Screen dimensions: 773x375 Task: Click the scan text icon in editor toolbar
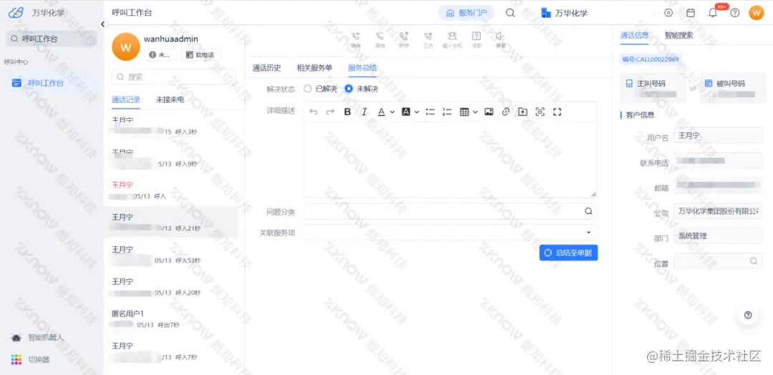pos(540,112)
